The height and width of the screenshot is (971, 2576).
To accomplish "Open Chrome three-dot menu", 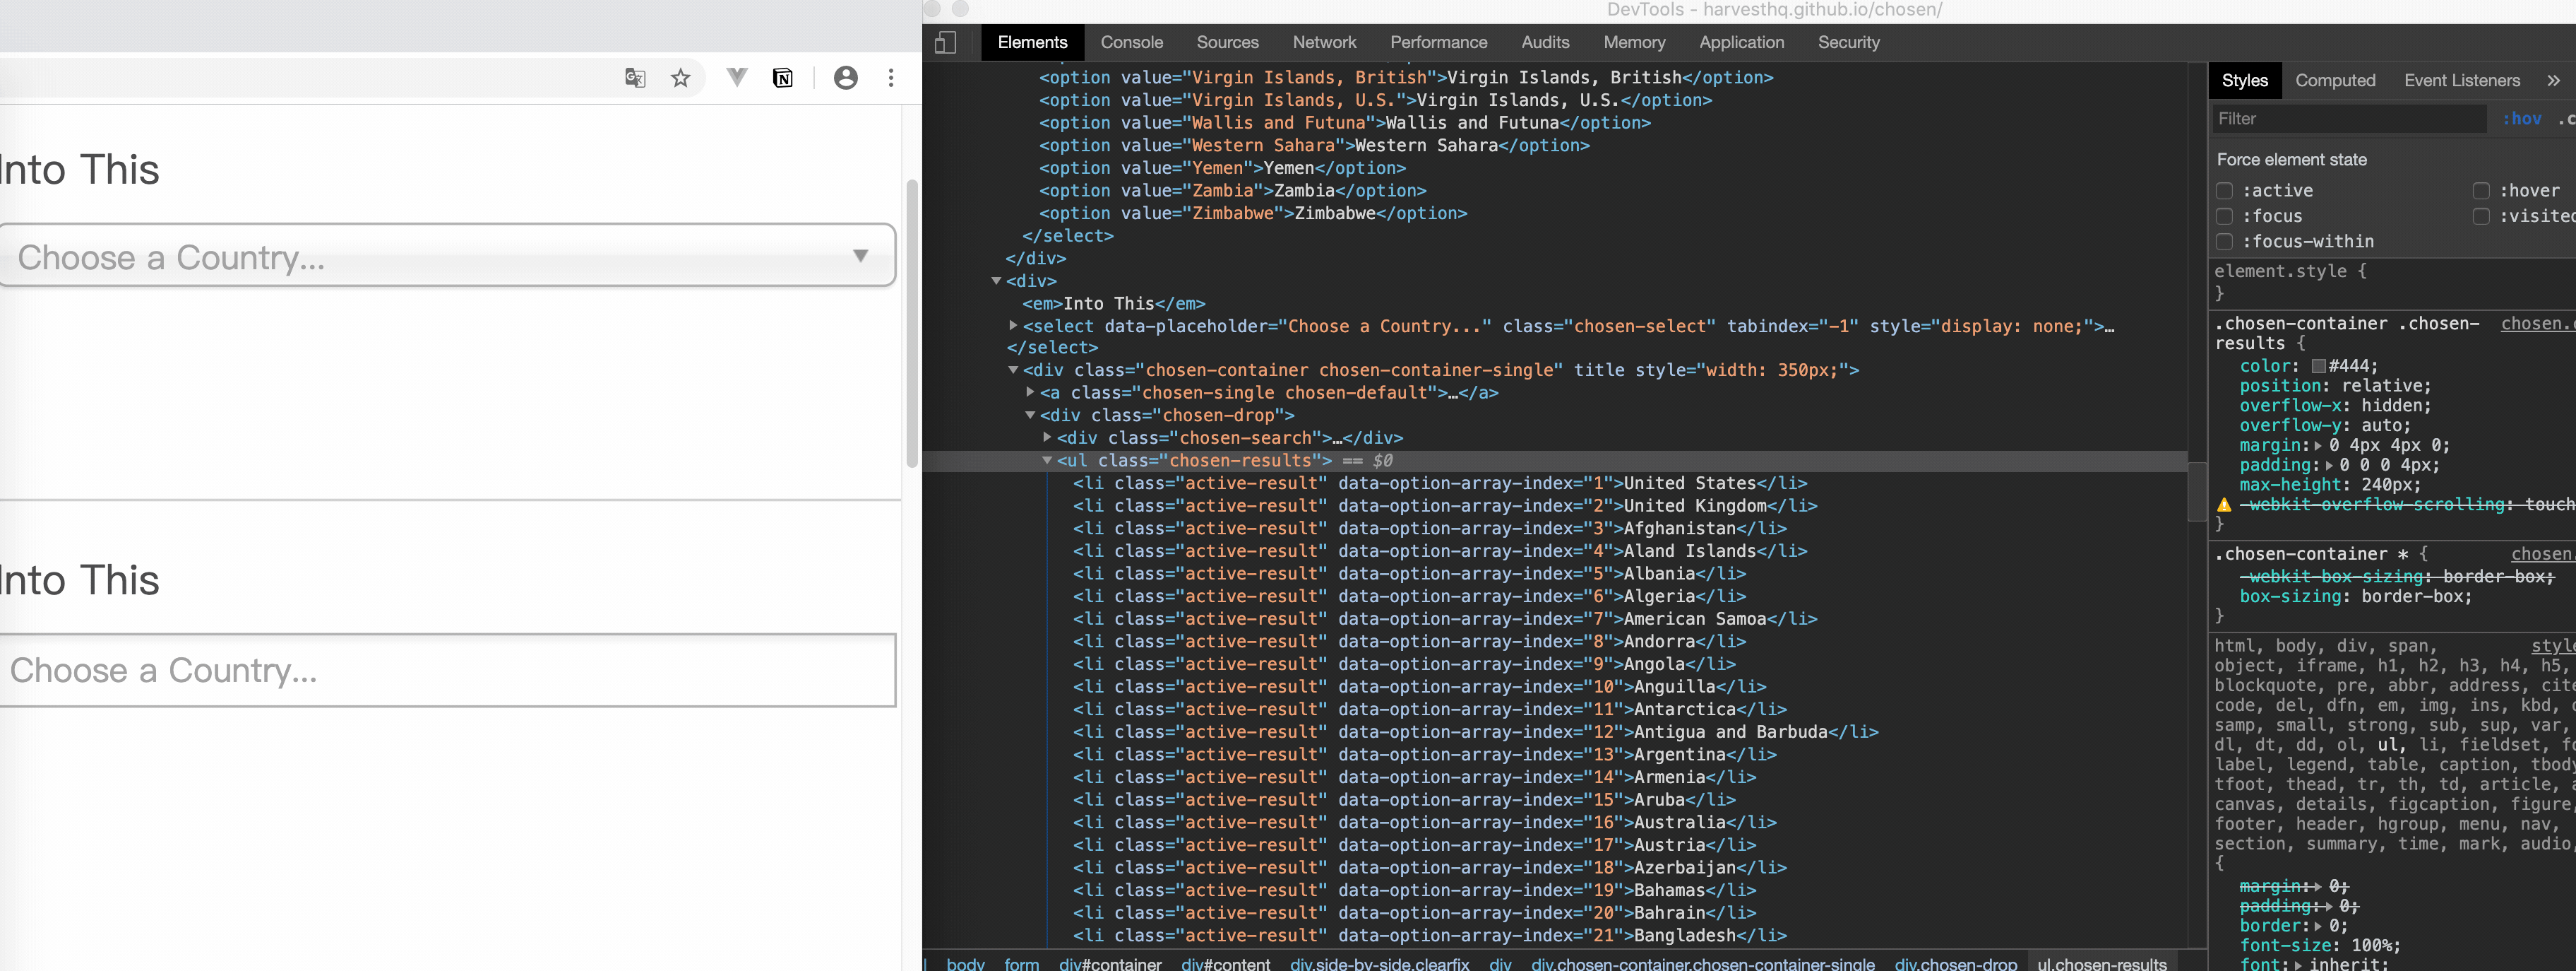I will (891, 78).
